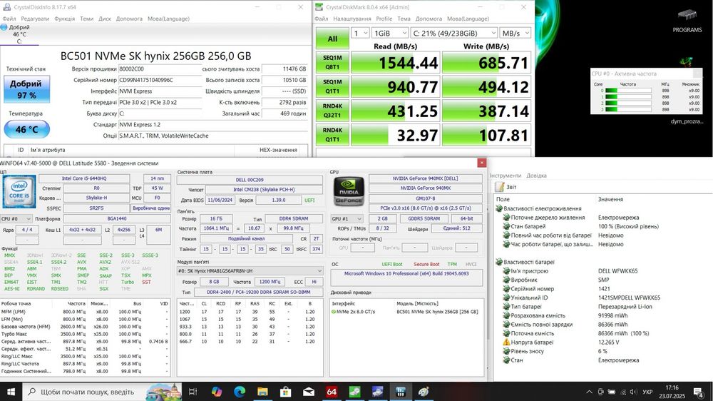Switch to CrystalDiskMark green taskbar icon
The height and width of the screenshot is (401, 713).
point(354,392)
